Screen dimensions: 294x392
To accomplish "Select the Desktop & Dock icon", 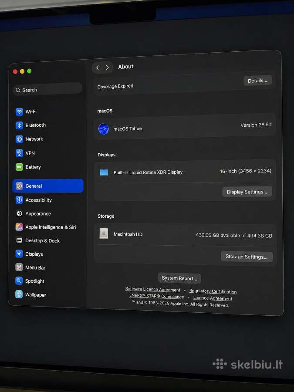I will 19,240.
